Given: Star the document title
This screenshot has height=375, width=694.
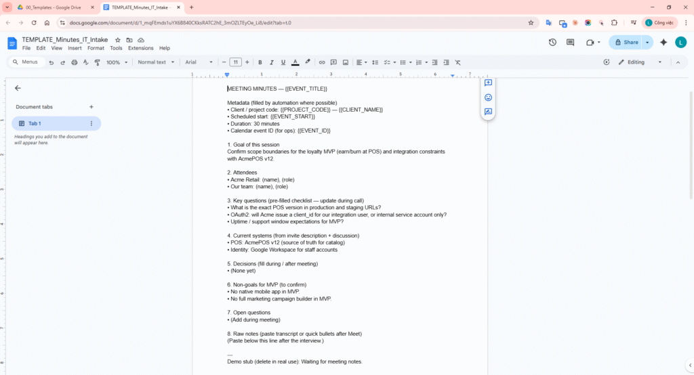Looking at the screenshot, I should coord(118,40).
